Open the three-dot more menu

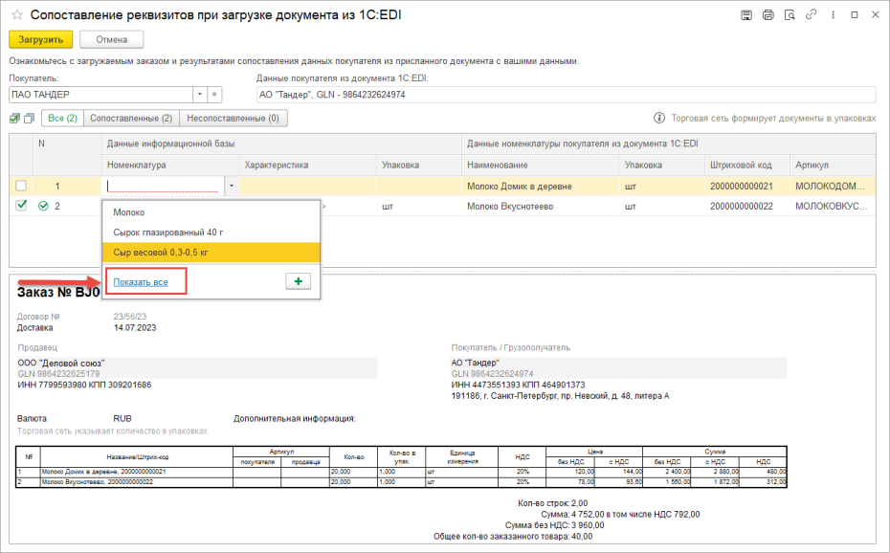click(833, 15)
